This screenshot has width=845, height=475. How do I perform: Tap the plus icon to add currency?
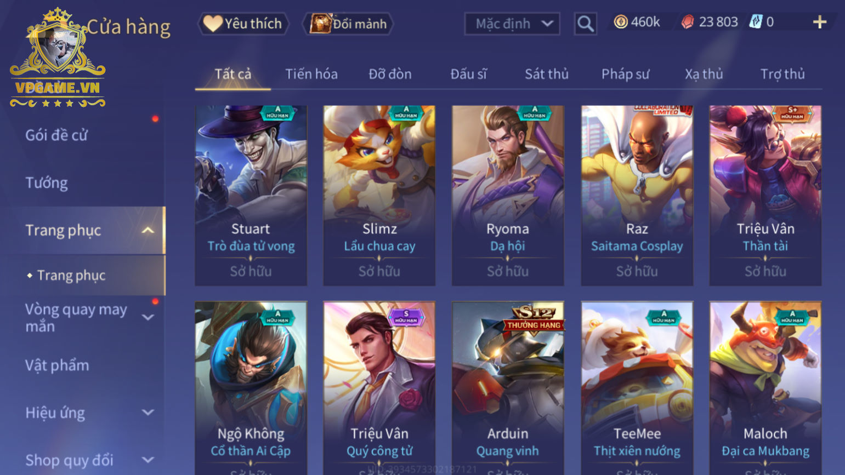[x=819, y=22]
